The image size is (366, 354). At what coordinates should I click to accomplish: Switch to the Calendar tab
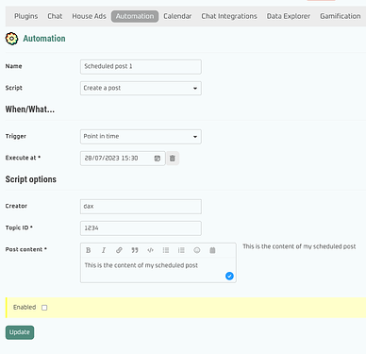tap(177, 16)
